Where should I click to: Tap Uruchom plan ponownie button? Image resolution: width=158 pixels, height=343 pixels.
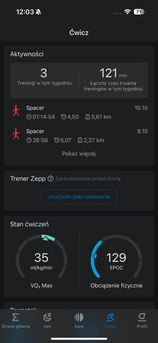click(79, 197)
